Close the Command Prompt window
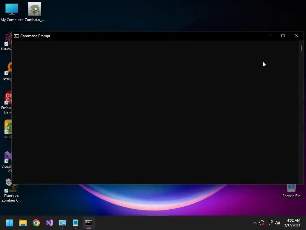Image resolution: width=306 pixels, height=230 pixels. (x=297, y=36)
